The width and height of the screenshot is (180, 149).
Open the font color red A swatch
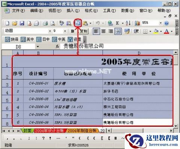[x=166, y=31]
